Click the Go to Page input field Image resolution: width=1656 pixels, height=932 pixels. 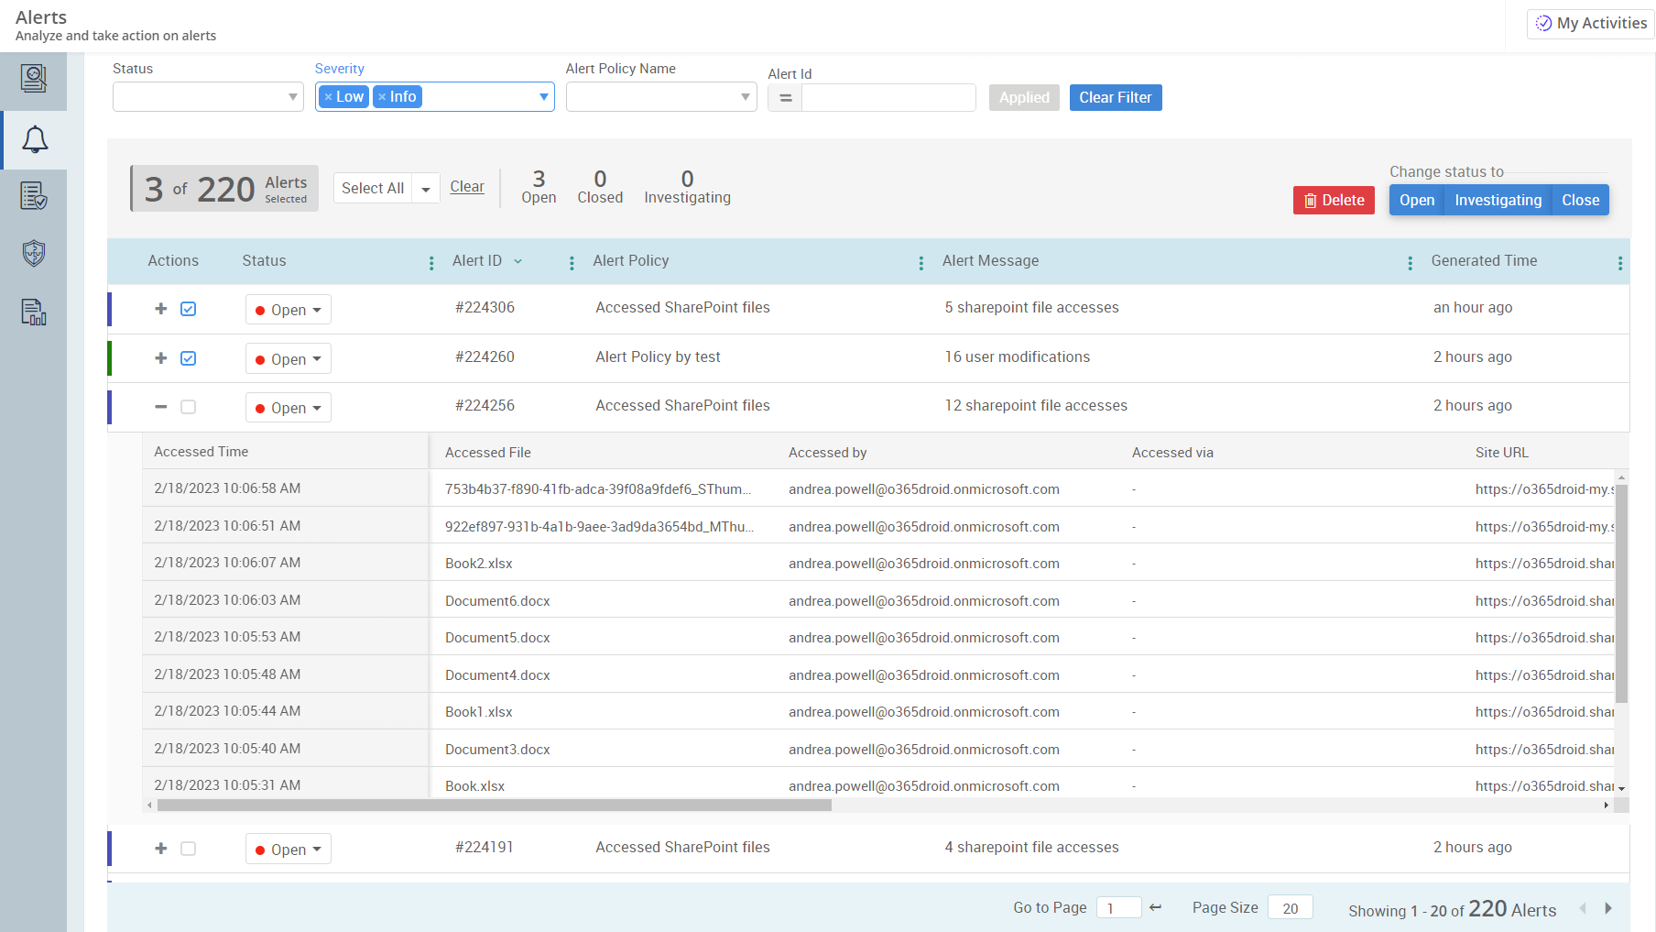[1118, 907]
